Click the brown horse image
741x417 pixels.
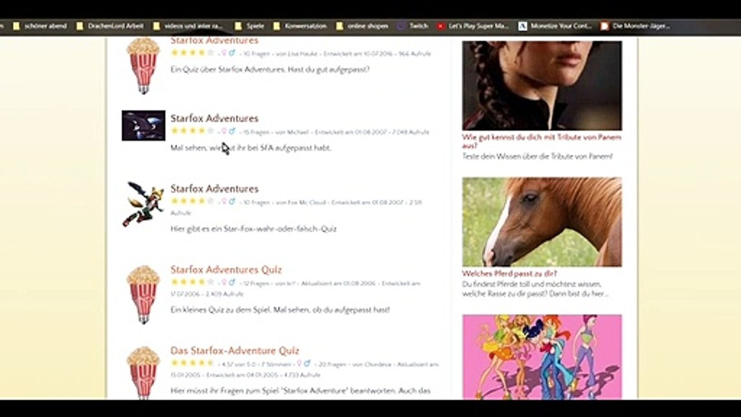(542, 222)
